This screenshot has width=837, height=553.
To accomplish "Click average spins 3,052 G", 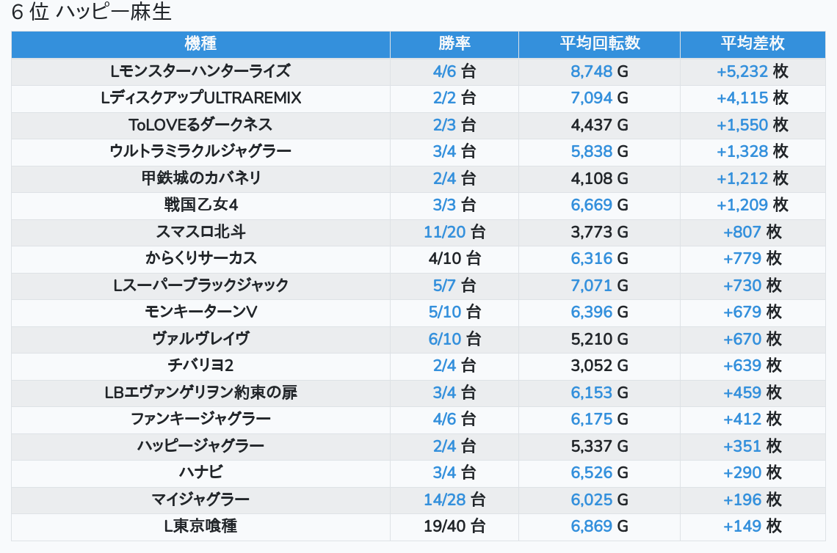I will 599,365.
